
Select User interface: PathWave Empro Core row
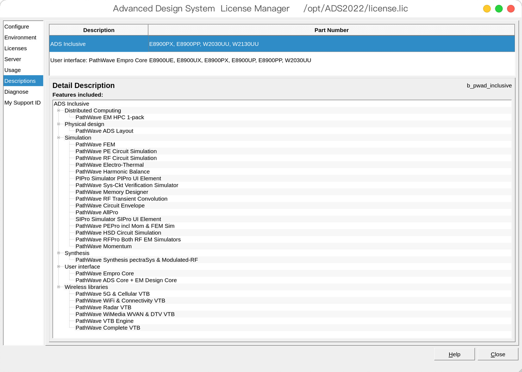pos(282,60)
